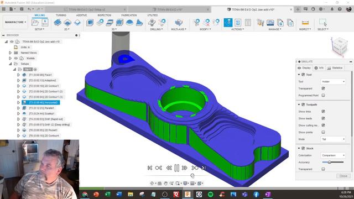Switch to the ADDITIVE tab
The width and height of the screenshot is (354, 199).
[x=81, y=15]
